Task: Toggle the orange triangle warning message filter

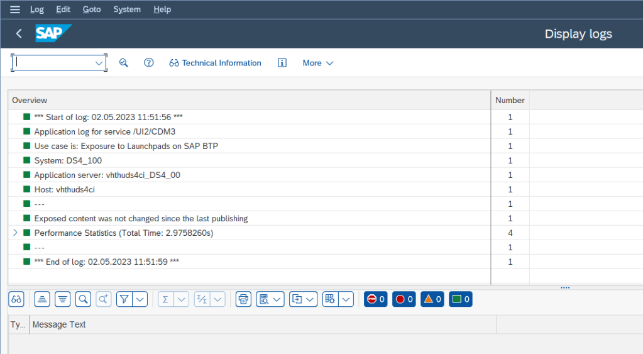Action: point(432,299)
